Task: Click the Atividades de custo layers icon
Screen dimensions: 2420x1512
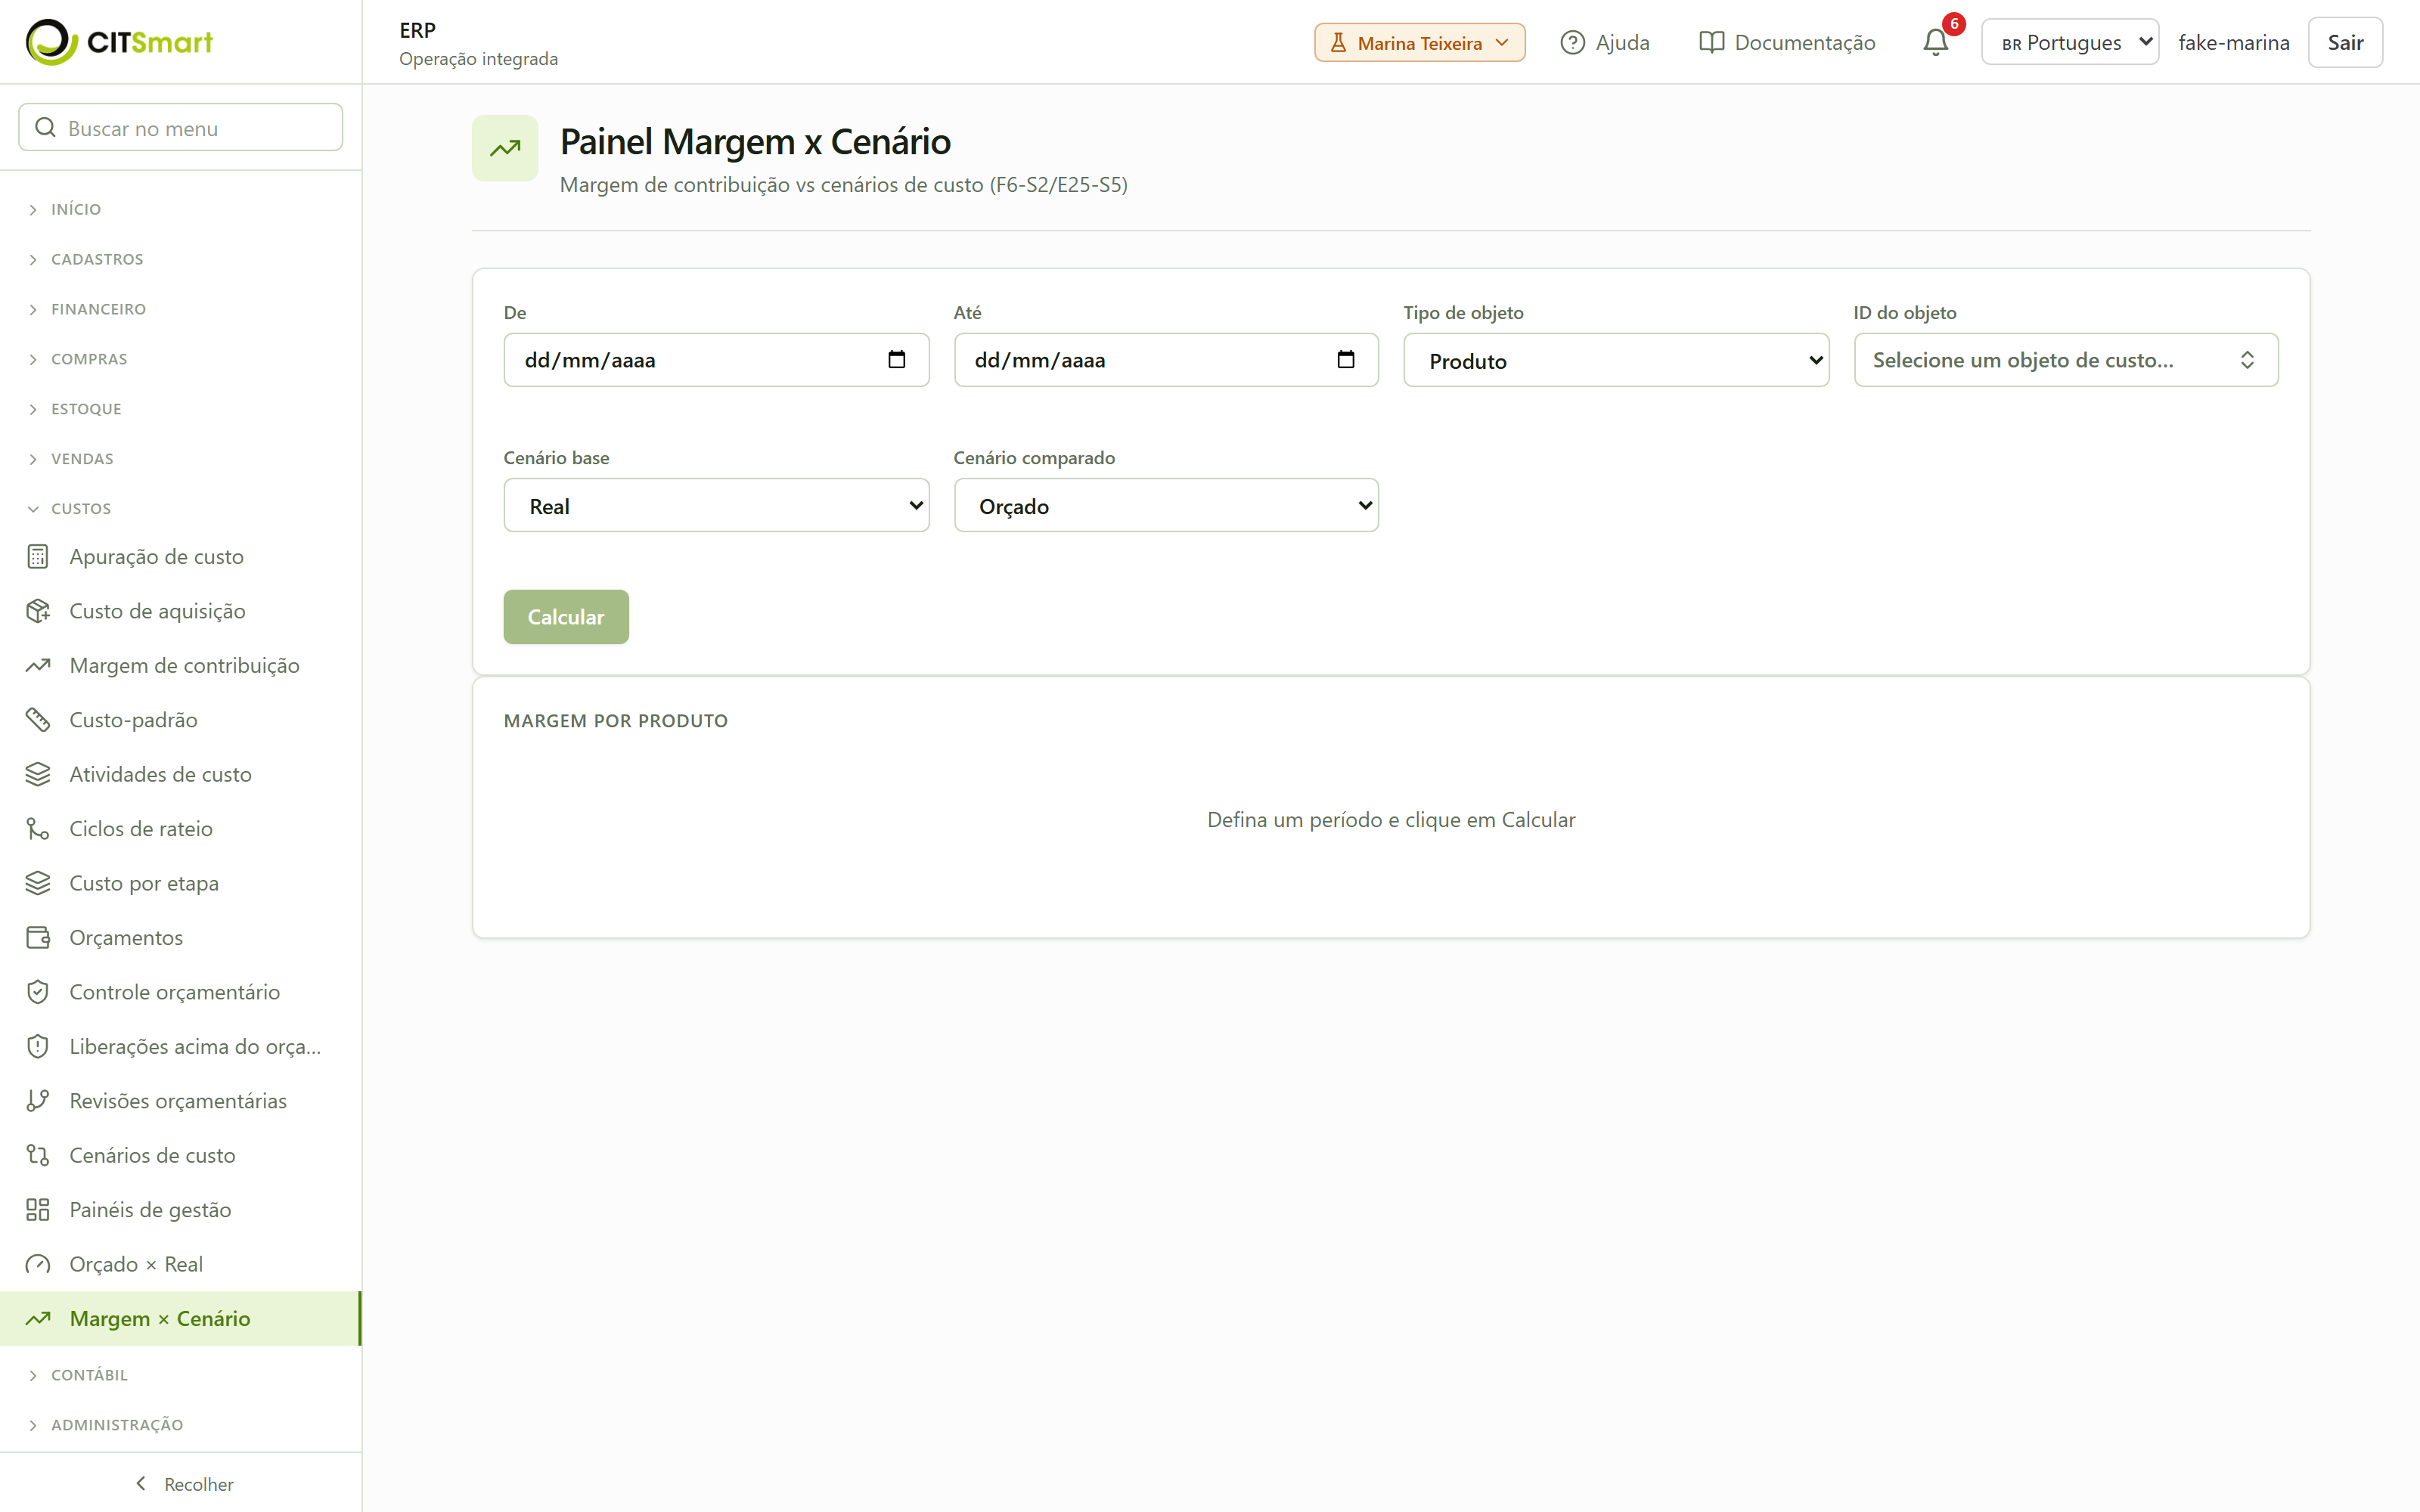Action: pos(38,774)
